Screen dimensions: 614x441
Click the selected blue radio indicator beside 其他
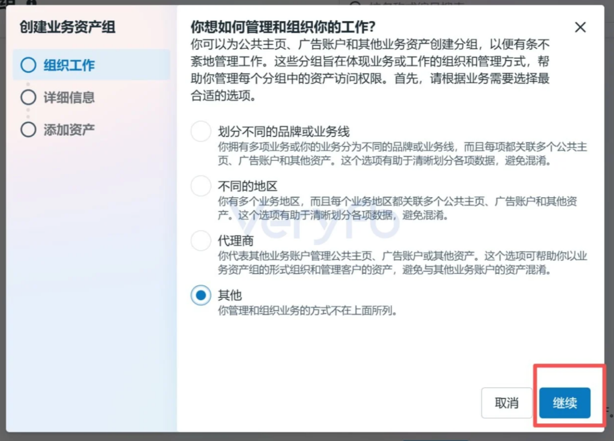point(200,296)
